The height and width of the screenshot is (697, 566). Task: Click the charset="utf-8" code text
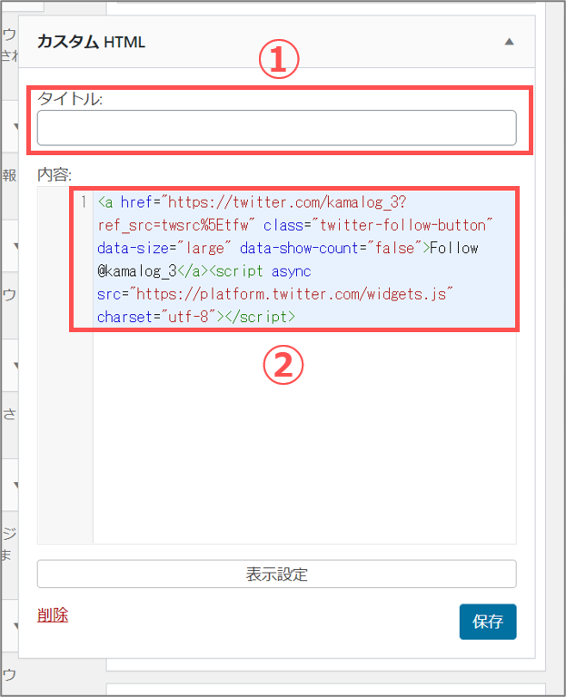(156, 317)
